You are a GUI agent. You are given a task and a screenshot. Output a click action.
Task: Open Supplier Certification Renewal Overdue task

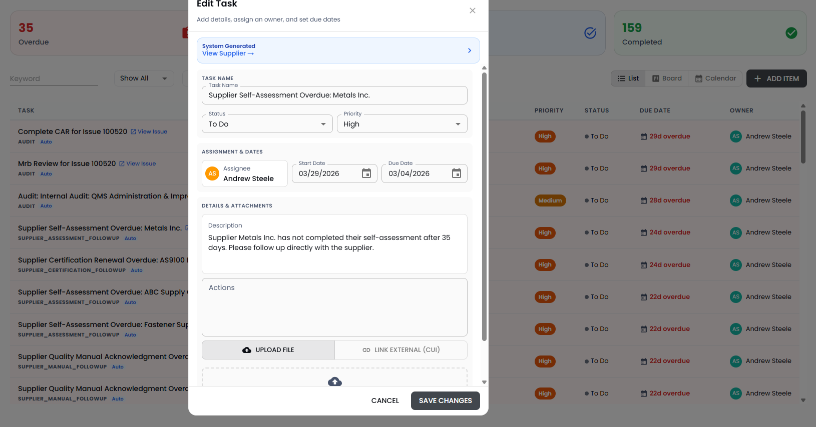(x=103, y=260)
